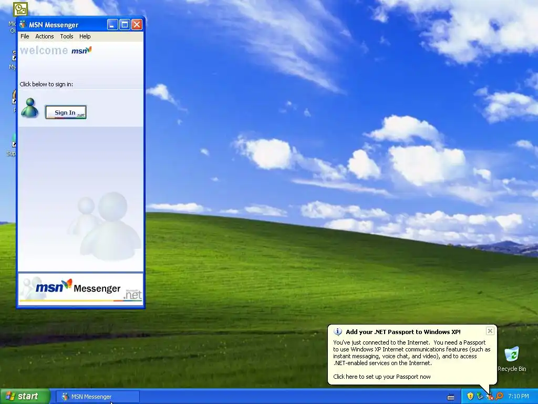Minimize the MSN Messenger window
This screenshot has width=538, height=404.
tap(112, 24)
